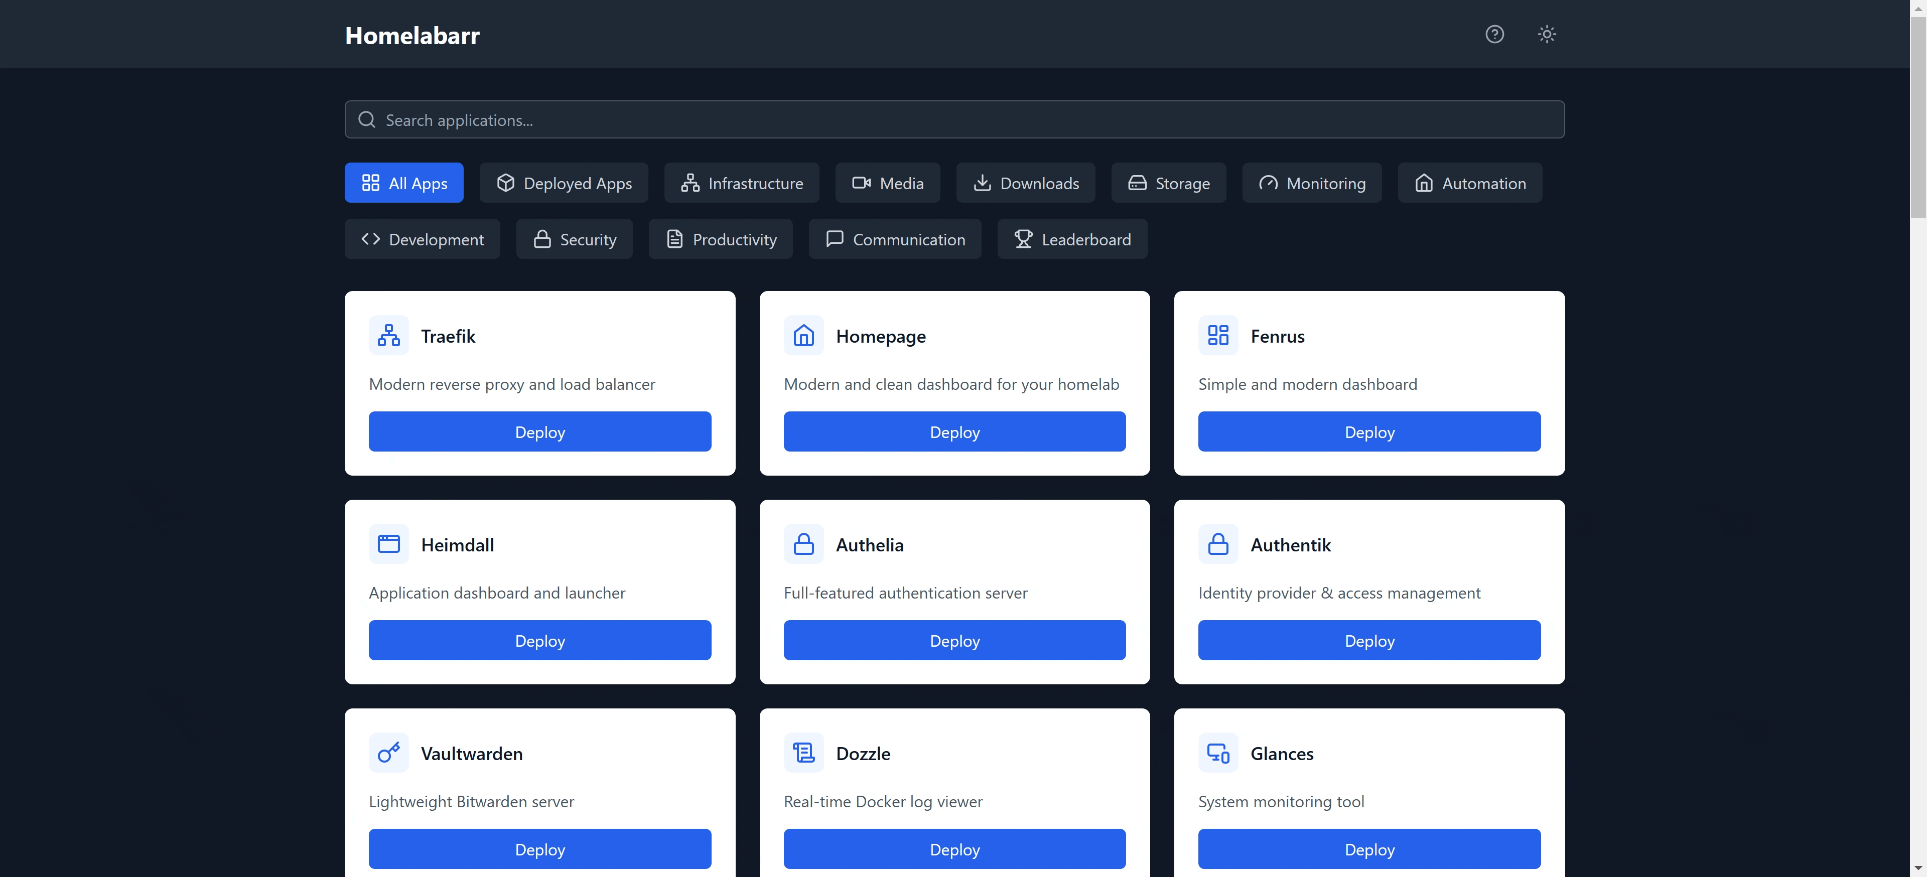Click the Vaultwarden card title

pyautogui.click(x=471, y=753)
